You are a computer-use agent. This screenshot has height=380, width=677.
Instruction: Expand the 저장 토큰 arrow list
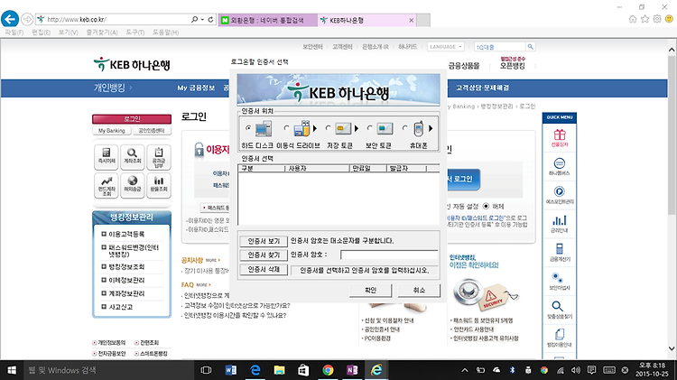click(357, 128)
